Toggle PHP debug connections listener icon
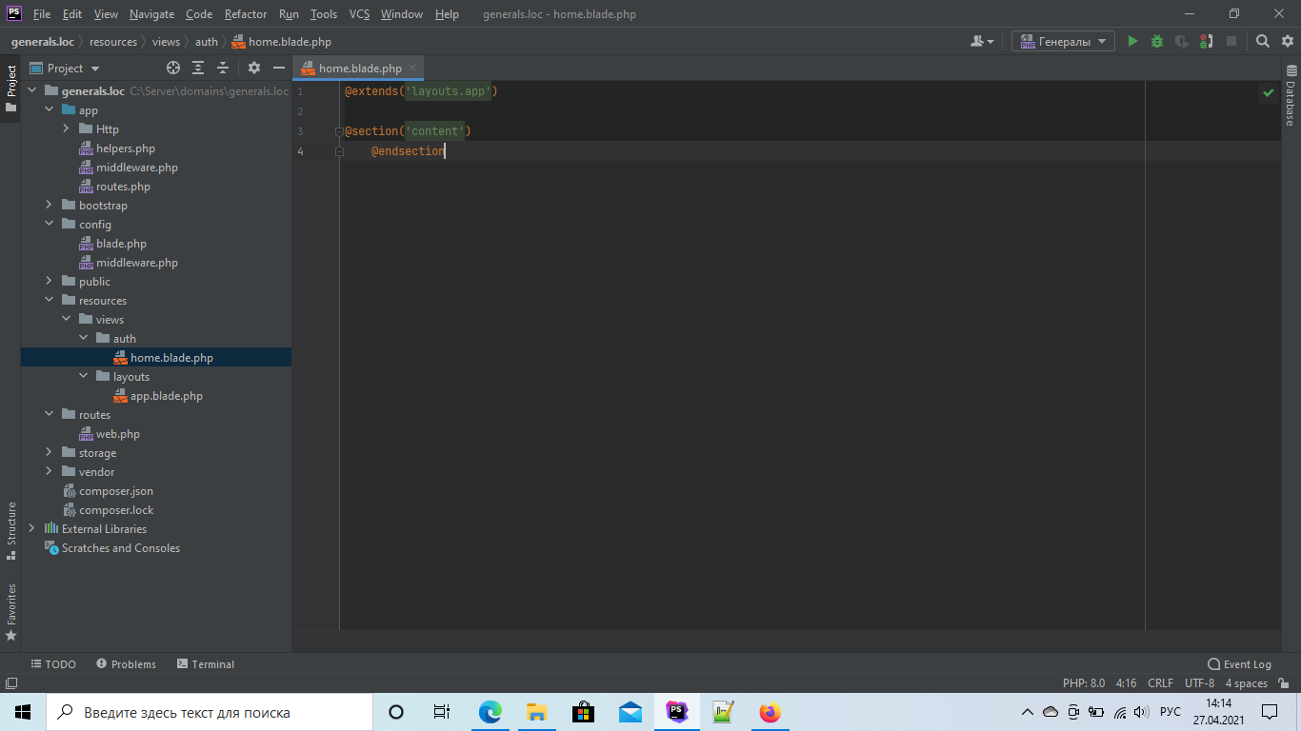Screen dimensions: 1301x731 click(1206, 41)
